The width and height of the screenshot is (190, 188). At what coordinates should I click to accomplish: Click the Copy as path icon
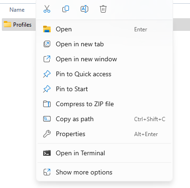pos(47,119)
